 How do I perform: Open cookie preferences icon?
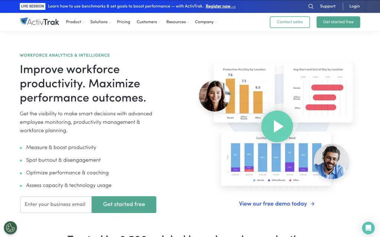click(x=10, y=228)
